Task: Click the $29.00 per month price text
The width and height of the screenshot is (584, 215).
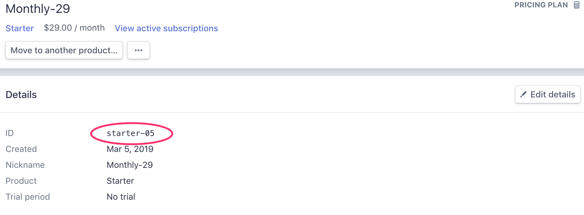Action: (x=74, y=28)
